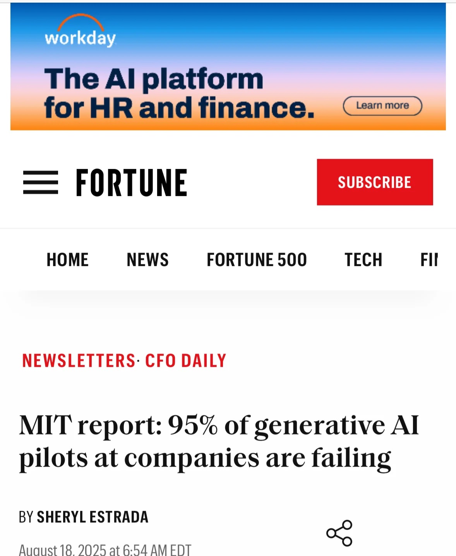Tap the FORTUNE logo

click(132, 183)
